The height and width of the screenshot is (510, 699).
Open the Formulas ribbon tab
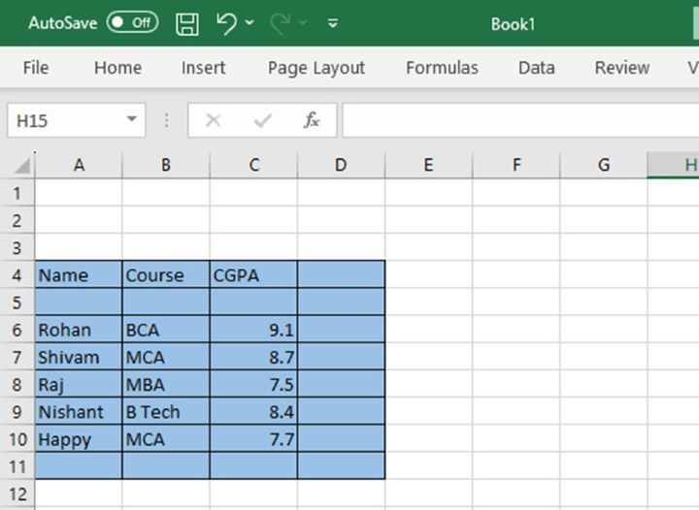[x=442, y=68]
